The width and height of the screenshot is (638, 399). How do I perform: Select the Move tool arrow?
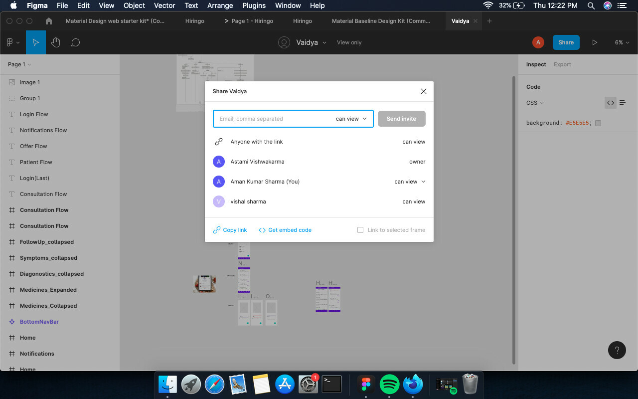[36, 42]
